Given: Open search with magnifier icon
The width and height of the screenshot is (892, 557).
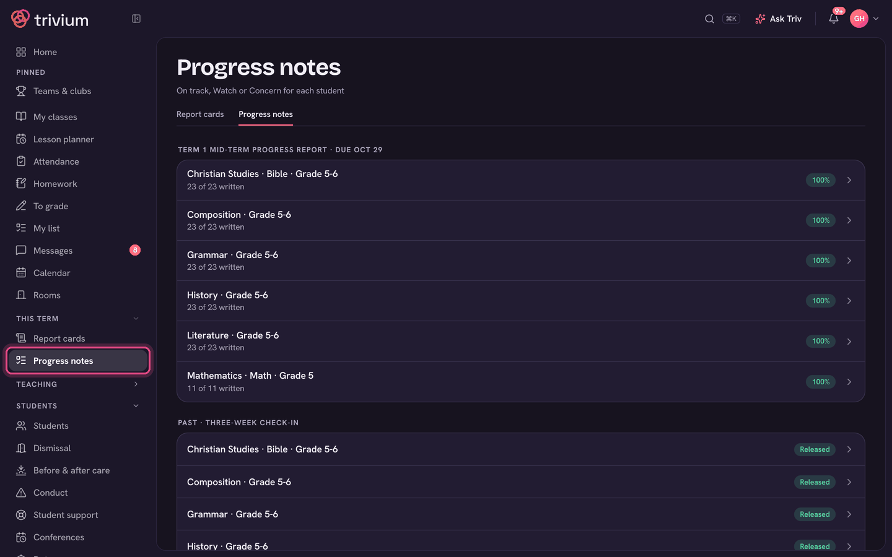Looking at the screenshot, I should pyautogui.click(x=709, y=19).
